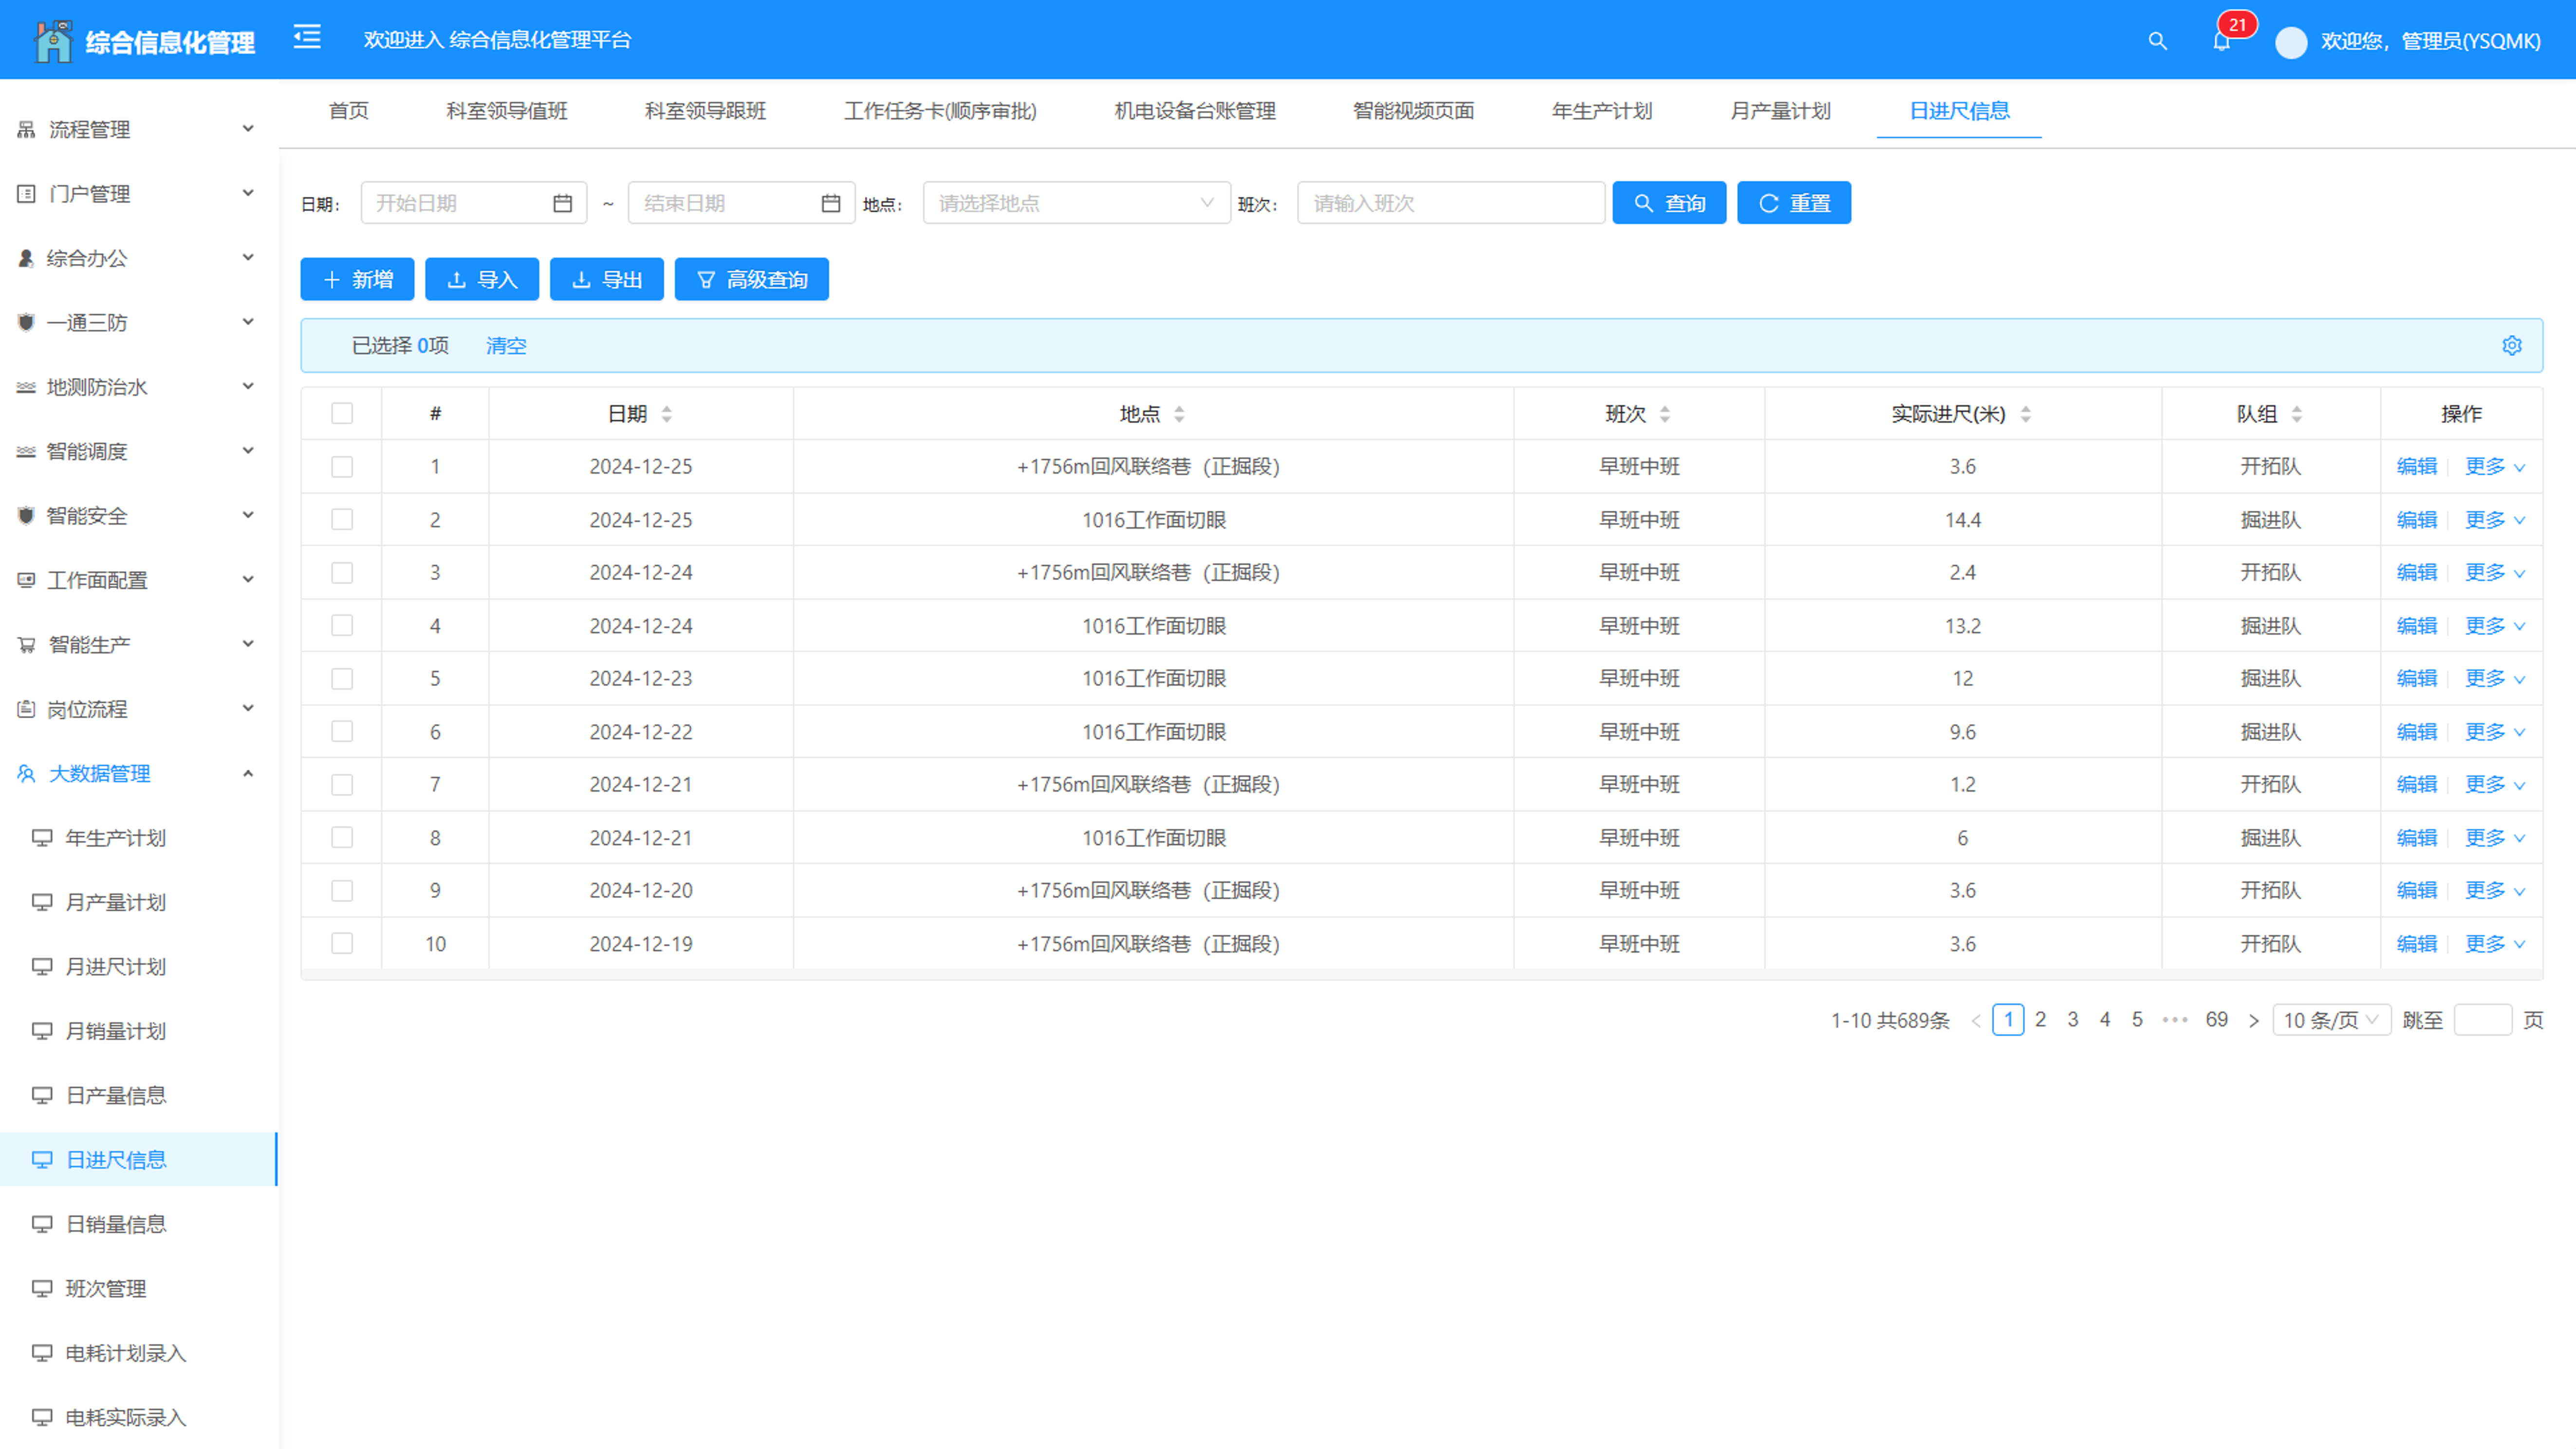Click 编辑 link in row 8
This screenshot has width=2576, height=1449.
click(x=2416, y=838)
